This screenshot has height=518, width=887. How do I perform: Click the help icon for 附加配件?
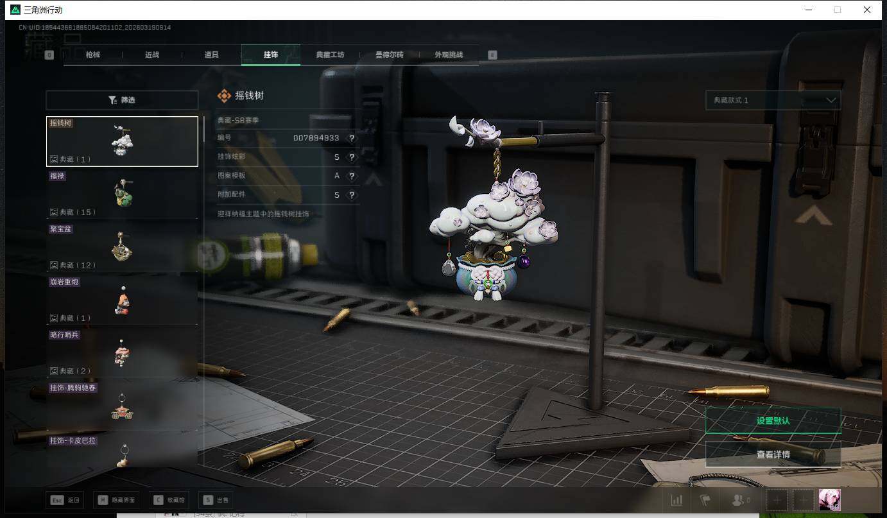(x=352, y=195)
